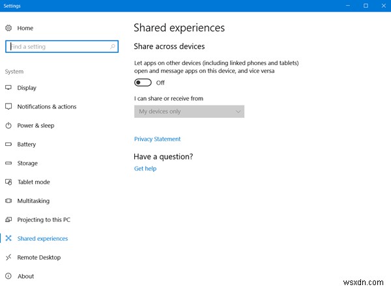This screenshot has width=391, height=289.
Task: Select Notifications & actions page
Action: 47,107
